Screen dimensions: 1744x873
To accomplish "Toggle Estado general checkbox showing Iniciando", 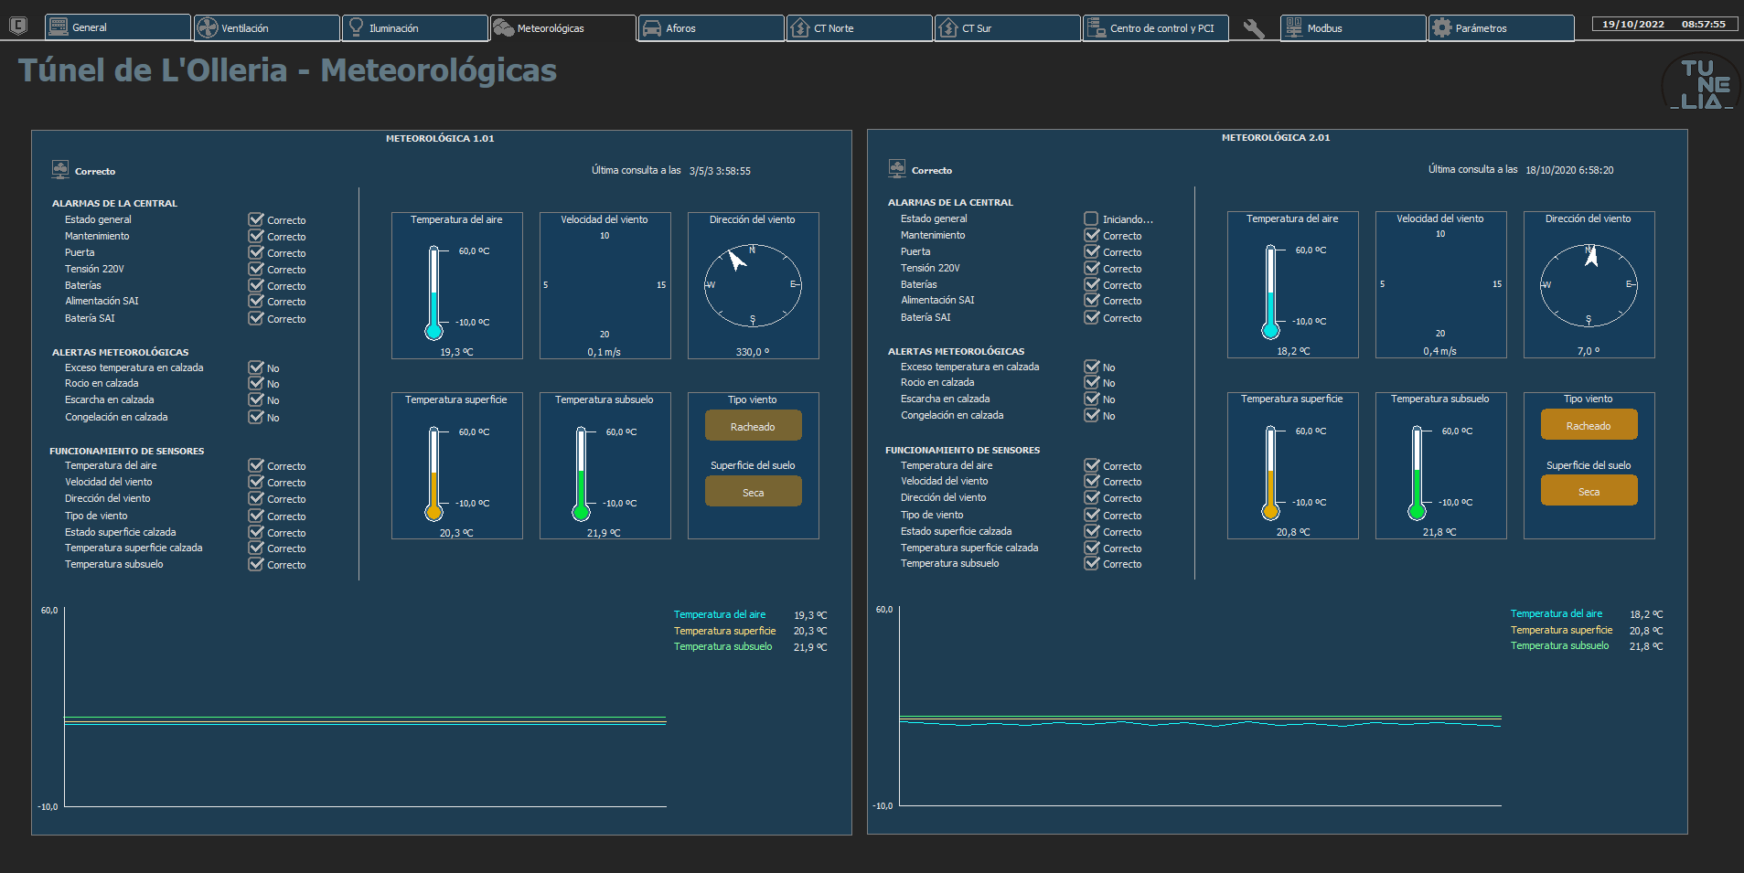I will pos(1091,218).
